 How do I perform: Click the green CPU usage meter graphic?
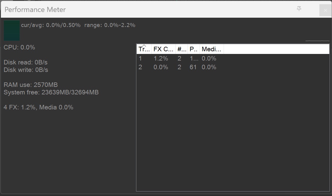click(x=12, y=31)
